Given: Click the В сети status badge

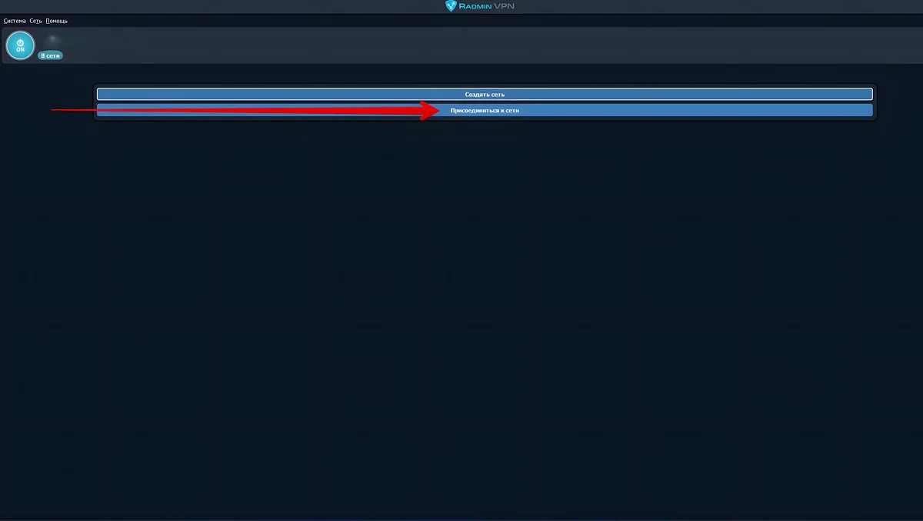Looking at the screenshot, I should tap(50, 55).
